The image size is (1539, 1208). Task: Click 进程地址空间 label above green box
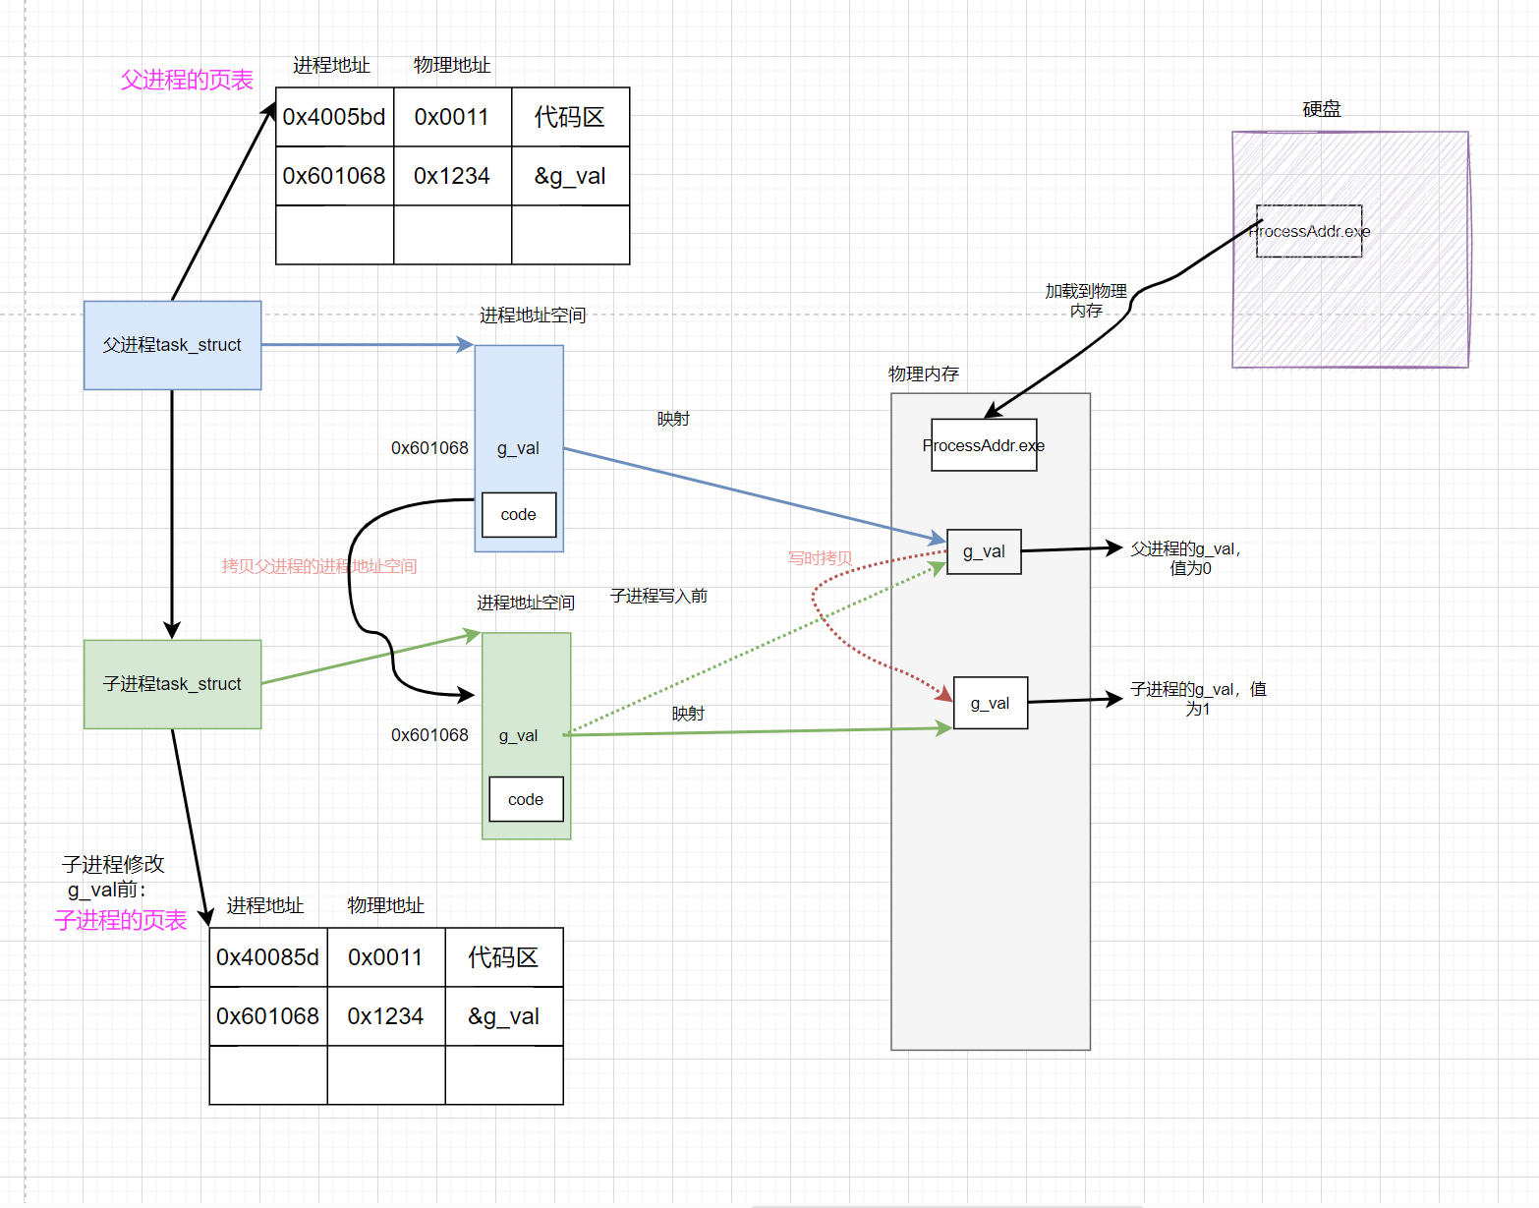tap(526, 603)
